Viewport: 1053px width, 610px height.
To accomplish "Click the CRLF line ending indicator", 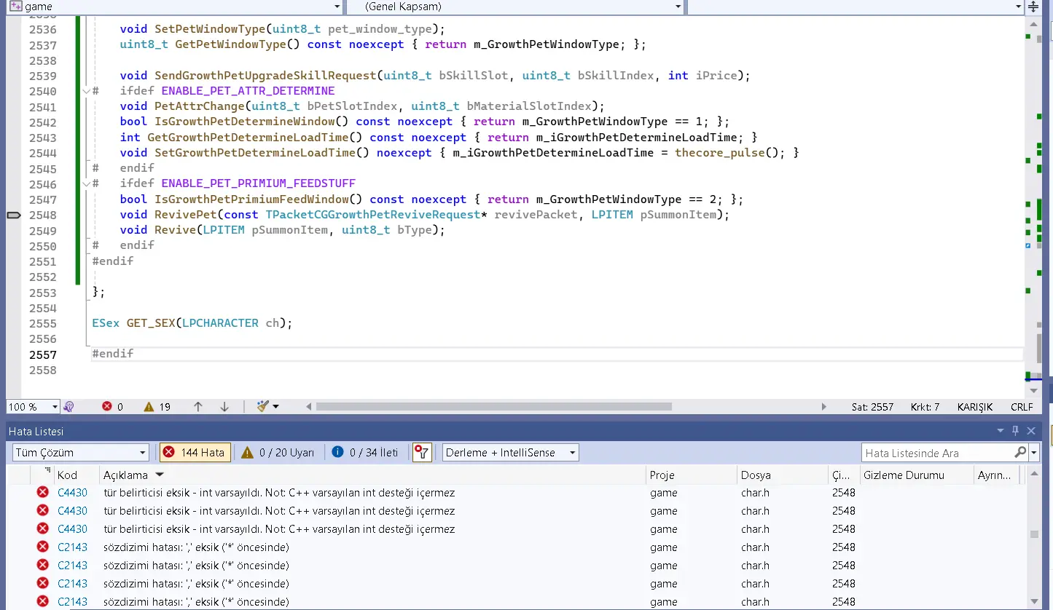I will (x=1022, y=407).
